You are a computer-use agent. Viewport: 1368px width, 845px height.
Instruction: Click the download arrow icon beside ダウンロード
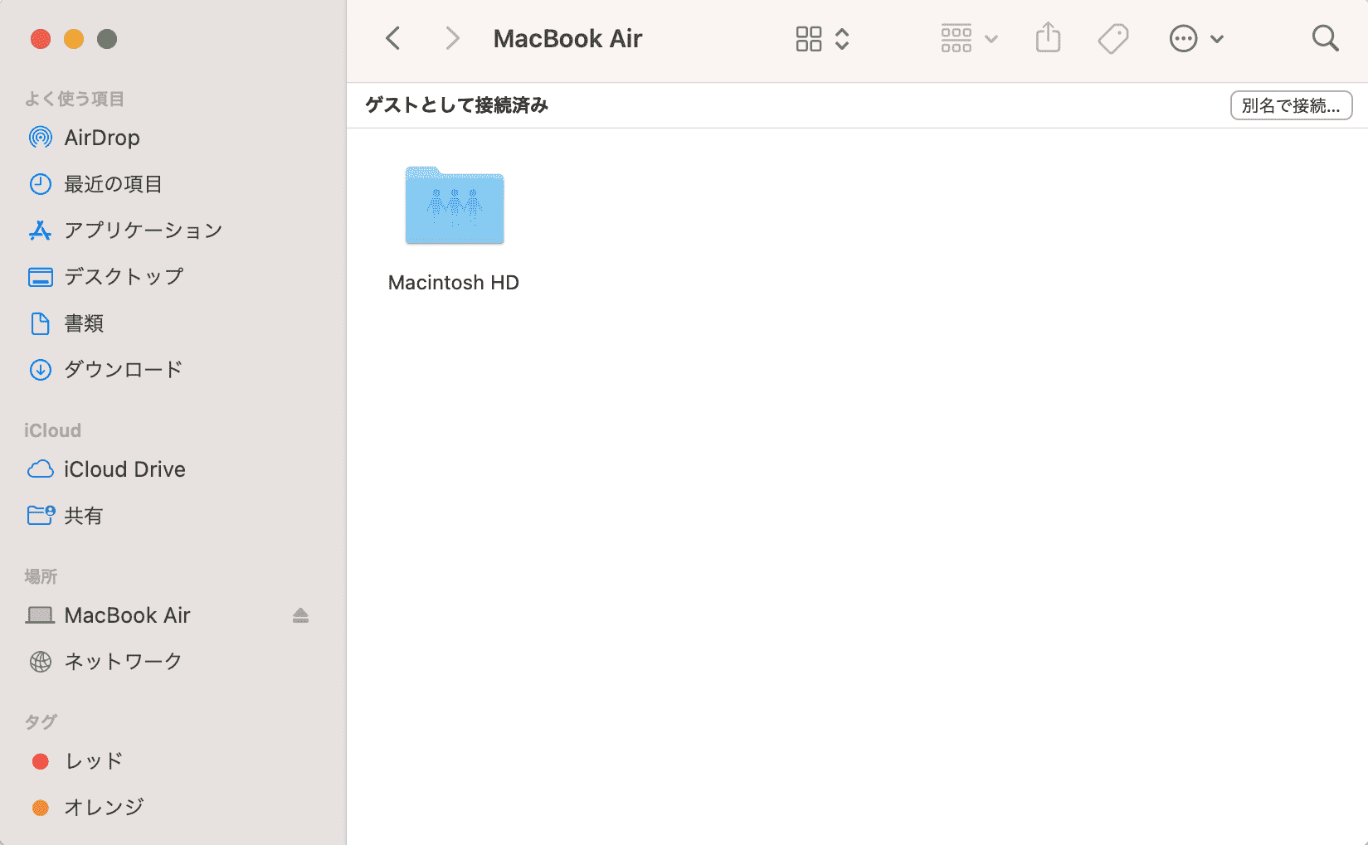tap(40, 370)
